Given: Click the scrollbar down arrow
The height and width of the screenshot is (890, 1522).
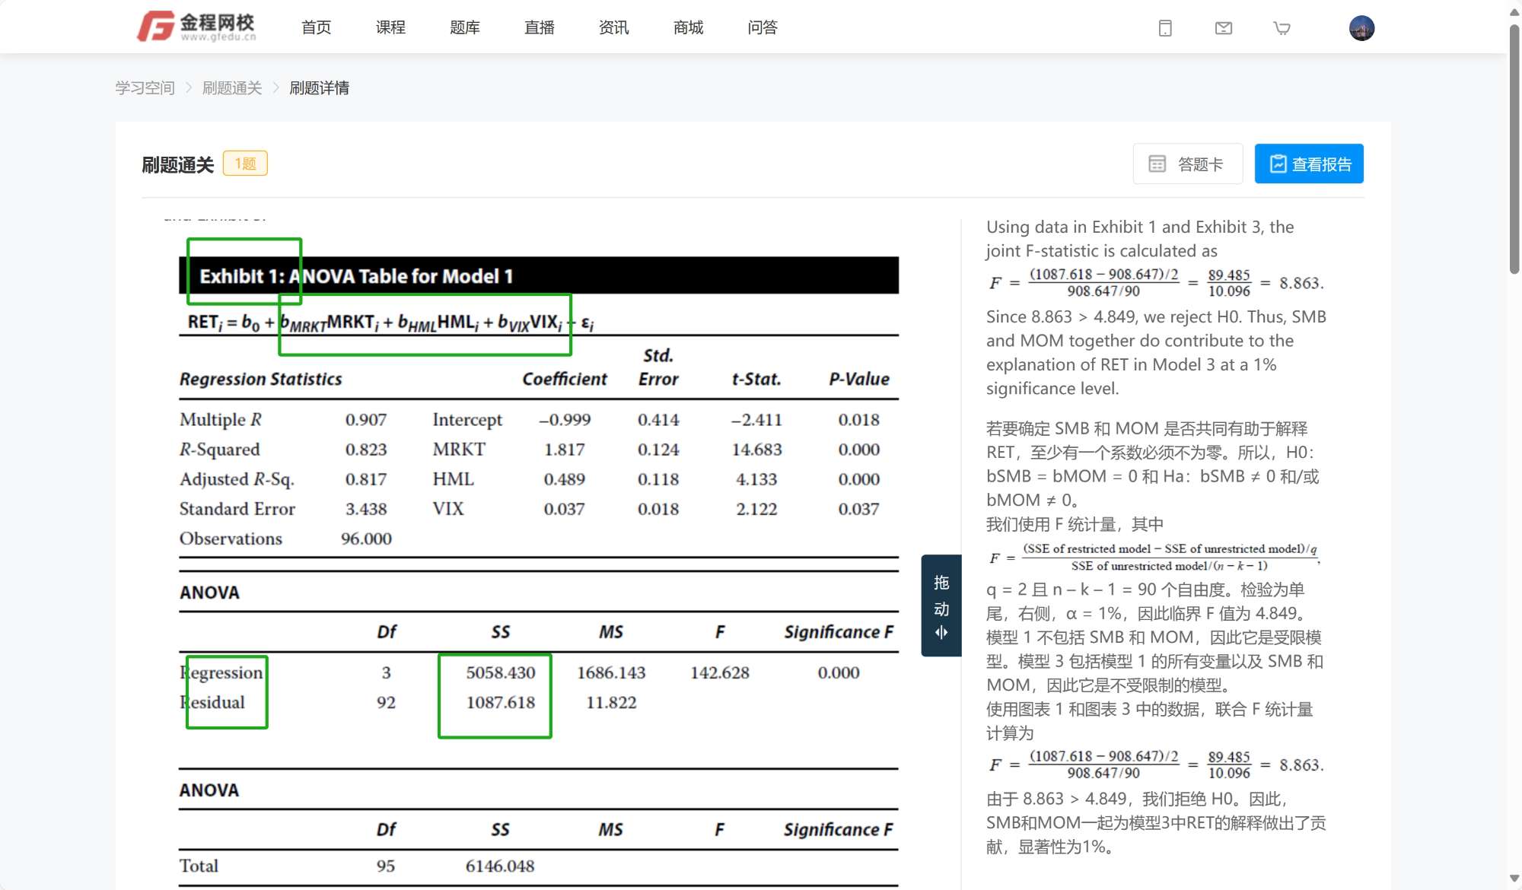Looking at the screenshot, I should coord(1514,879).
